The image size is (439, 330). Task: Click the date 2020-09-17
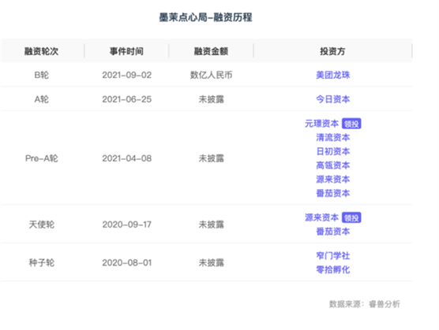(127, 224)
